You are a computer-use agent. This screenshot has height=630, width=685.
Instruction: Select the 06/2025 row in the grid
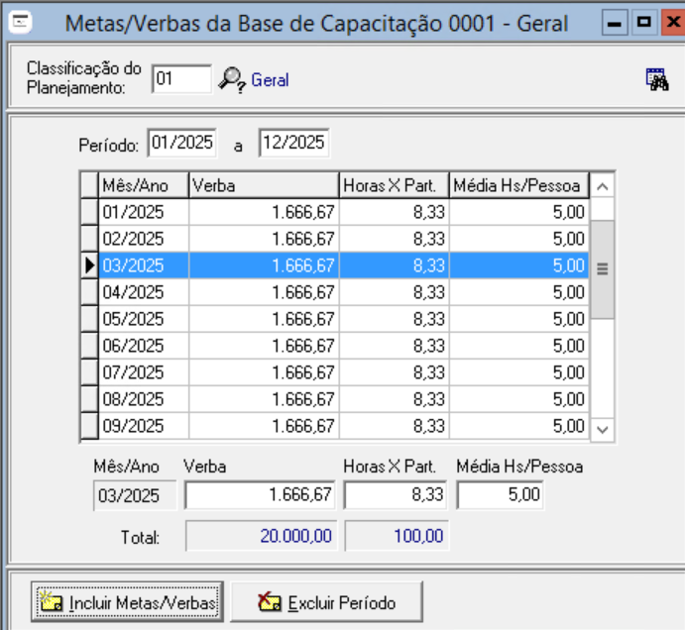click(x=144, y=346)
